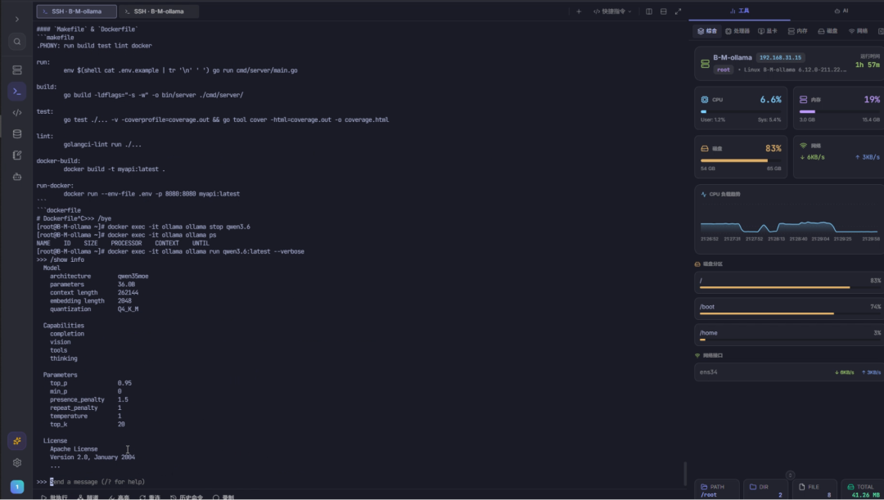Click the Apache License text line
884x500 pixels.
click(74, 448)
